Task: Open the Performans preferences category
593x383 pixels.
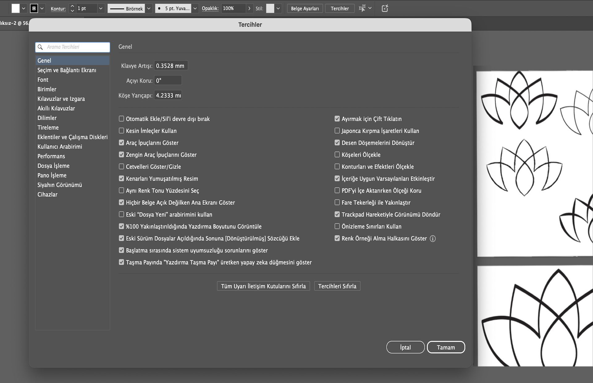Action: pos(51,156)
